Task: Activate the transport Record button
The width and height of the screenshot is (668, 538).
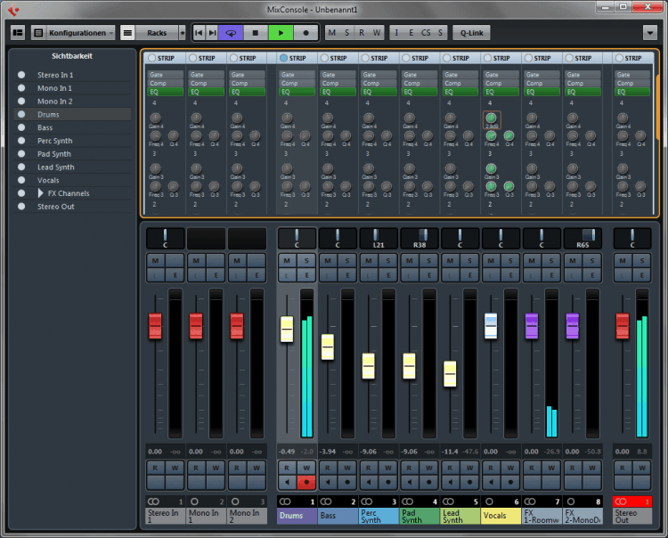Action: (x=305, y=33)
